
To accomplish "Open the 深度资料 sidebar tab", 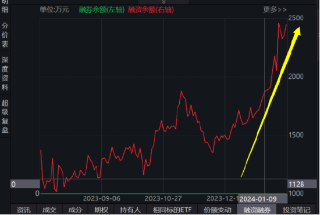I will click(5, 74).
